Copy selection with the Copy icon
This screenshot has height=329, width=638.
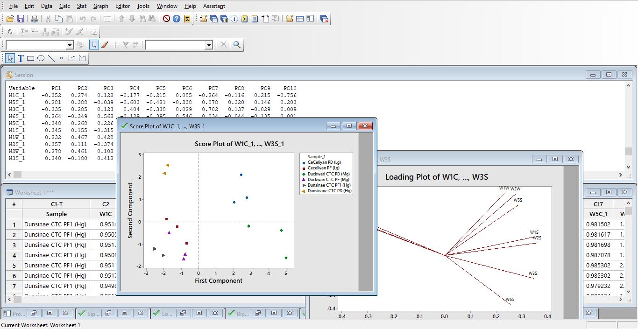click(59, 19)
